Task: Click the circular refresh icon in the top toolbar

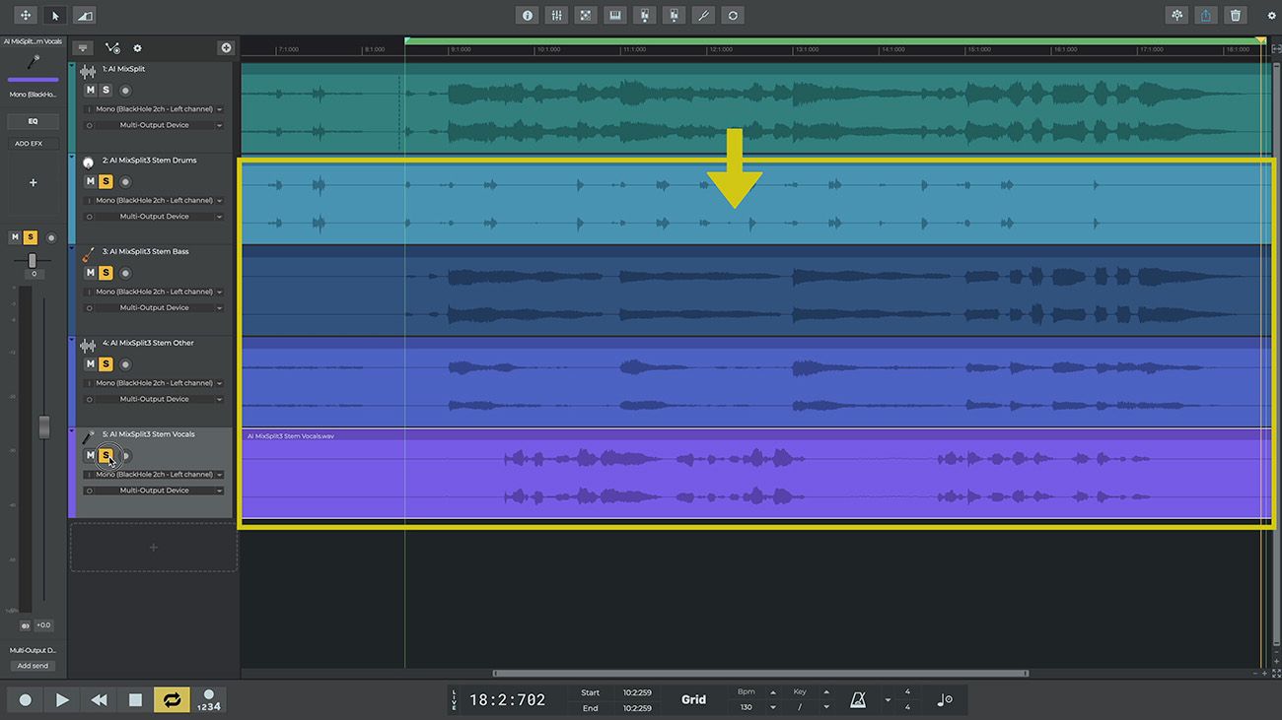Action: pos(733,16)
